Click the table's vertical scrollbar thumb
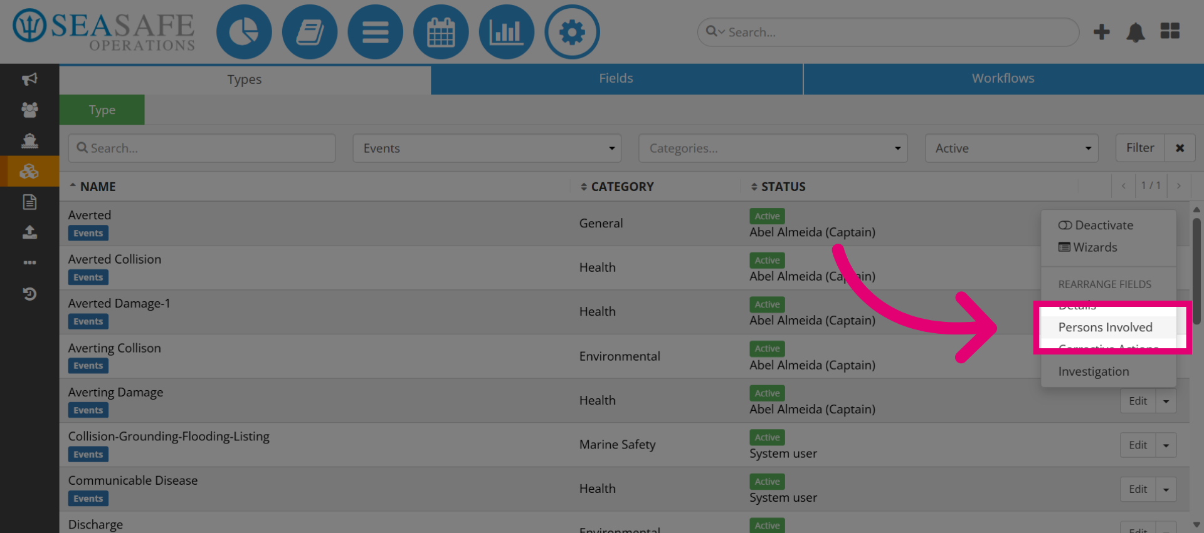 [x=1196, y=271]
